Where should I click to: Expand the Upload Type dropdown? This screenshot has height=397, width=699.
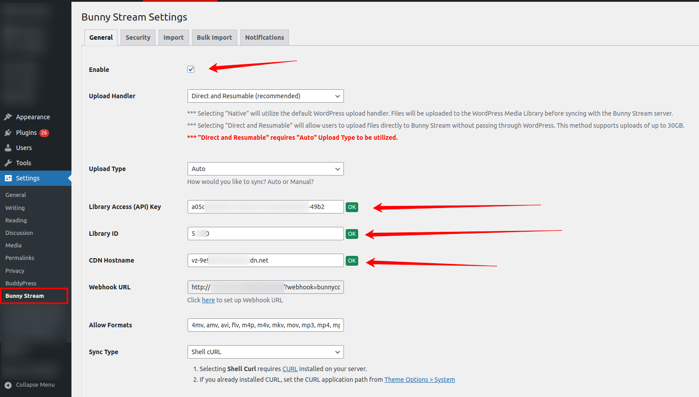coord(265,169)
